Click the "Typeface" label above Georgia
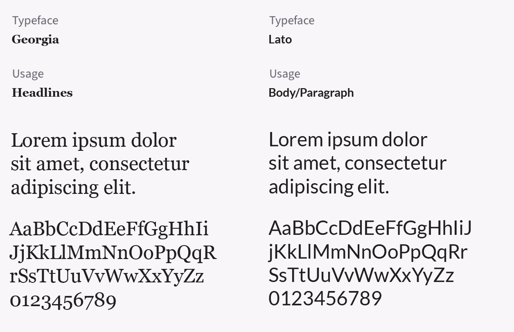The width and height of the screenshot is (514, 332). click(x=35, y=20)
